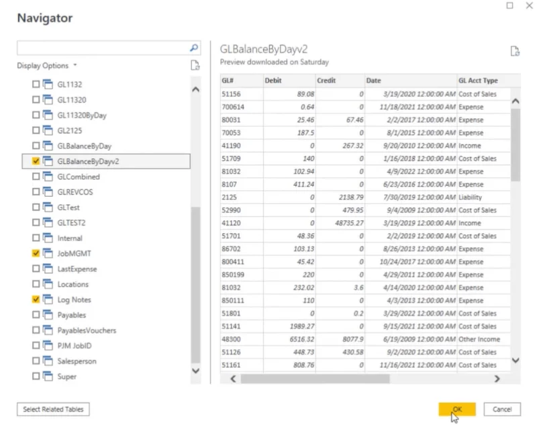Viewport: 537px width, 425px height.
Task: Click the preview grid scroll down arrow
Action: [516, 360]
